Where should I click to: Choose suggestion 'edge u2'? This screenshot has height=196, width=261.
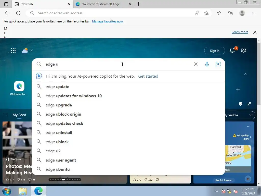[128, 151]
